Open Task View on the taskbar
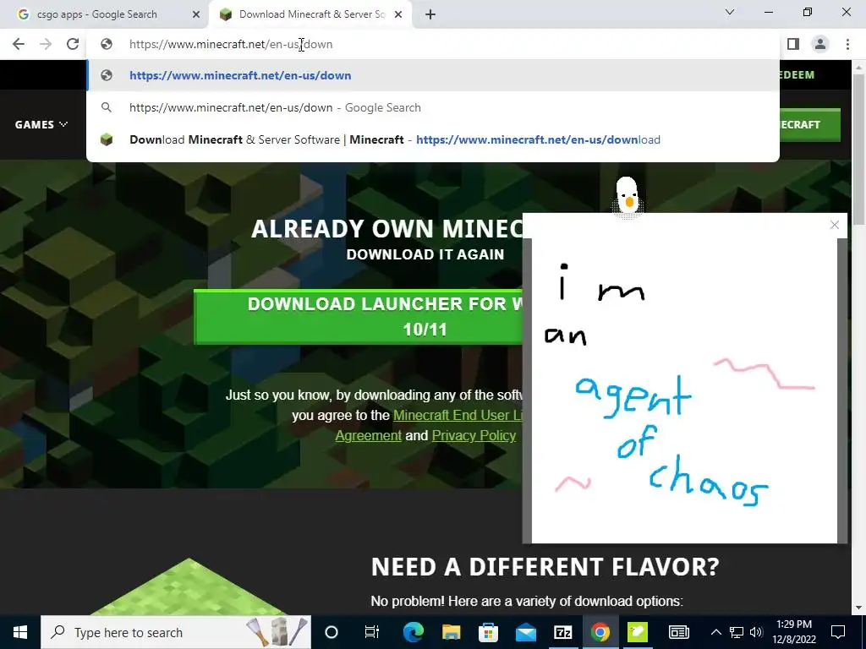Viewport: 866px width, 649px height. click(372, 632)
